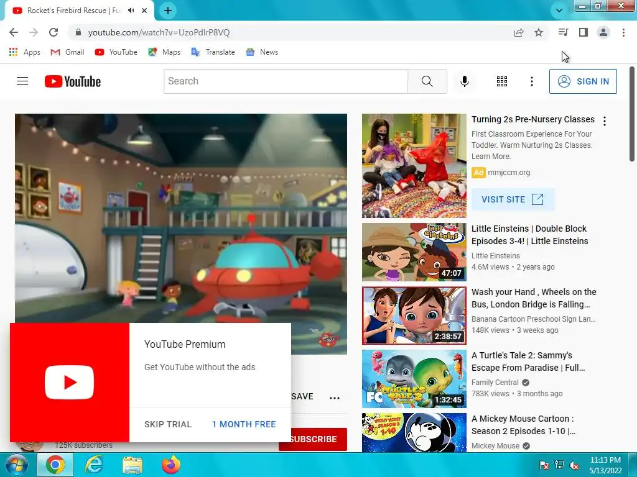637x477 pixels.
Task: Click 1 MONTH FREE offer
Action: click(x=244, y=424)
